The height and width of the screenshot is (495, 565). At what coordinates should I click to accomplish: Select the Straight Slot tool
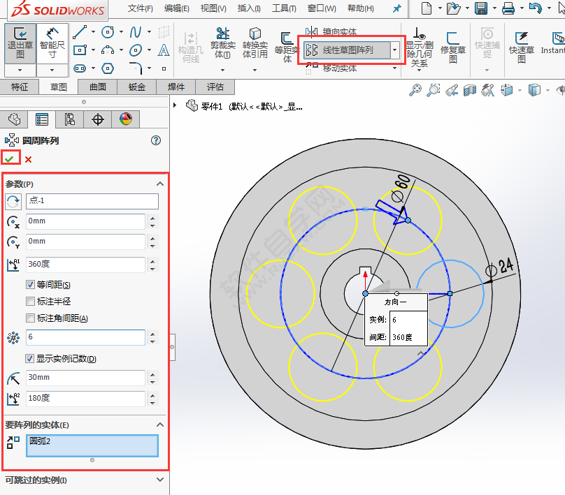click(x=80, y=68)
